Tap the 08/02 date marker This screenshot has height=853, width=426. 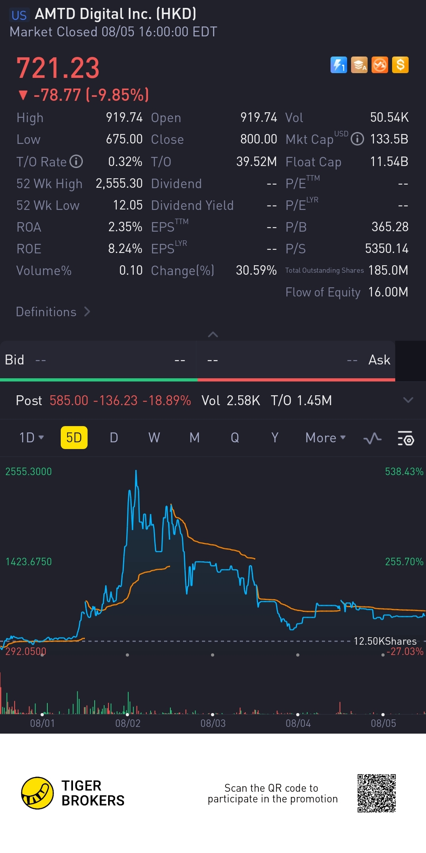point(128,723)
